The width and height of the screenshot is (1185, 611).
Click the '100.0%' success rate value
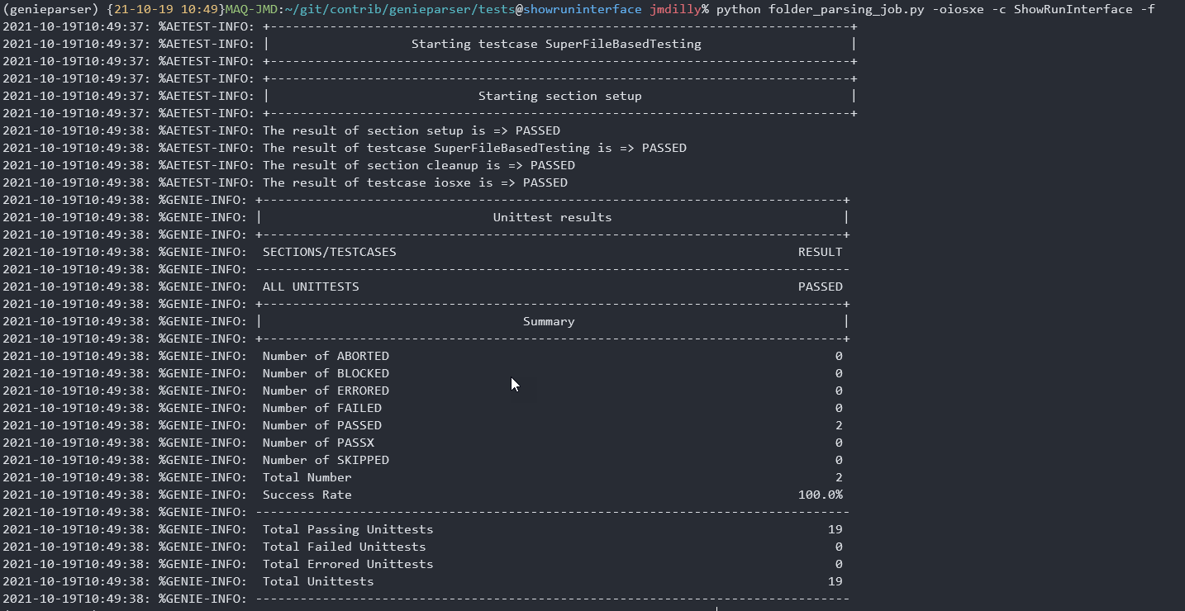[820, 495]
